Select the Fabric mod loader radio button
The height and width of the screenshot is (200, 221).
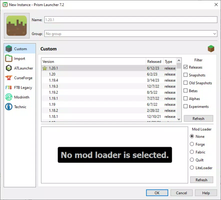click(192, 152)
